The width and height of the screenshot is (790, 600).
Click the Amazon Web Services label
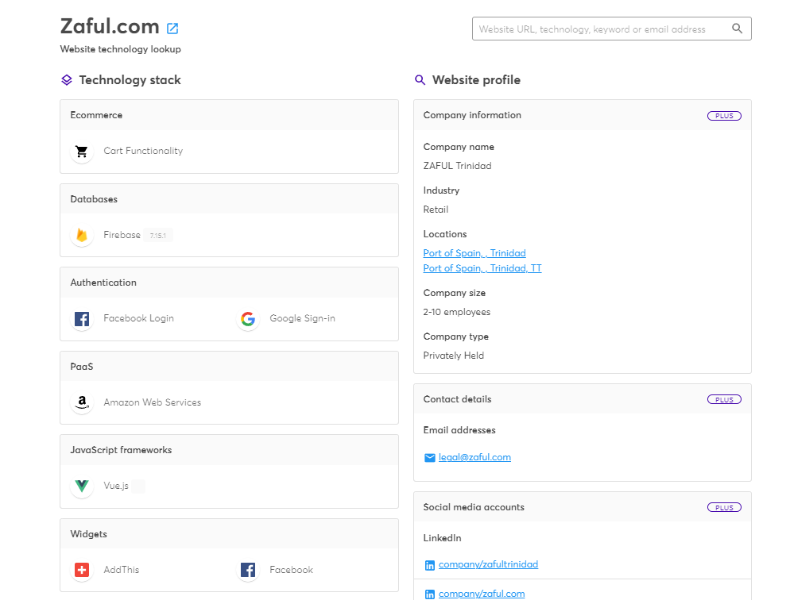click(152, 402)
